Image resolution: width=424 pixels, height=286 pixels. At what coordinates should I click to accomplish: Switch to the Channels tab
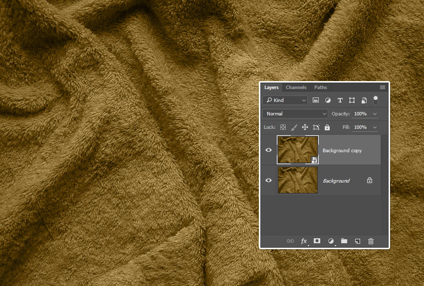[296, 88]
